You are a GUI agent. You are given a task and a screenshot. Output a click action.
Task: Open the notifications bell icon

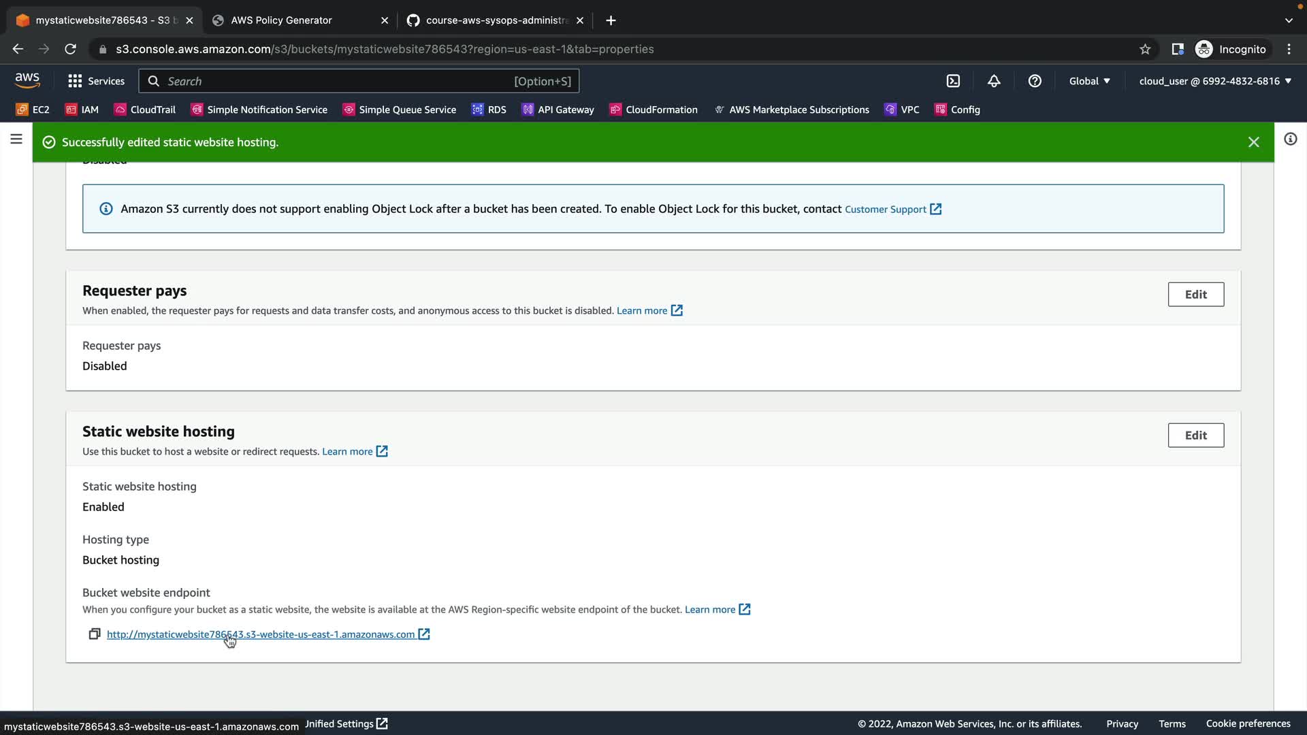(994, 81)
